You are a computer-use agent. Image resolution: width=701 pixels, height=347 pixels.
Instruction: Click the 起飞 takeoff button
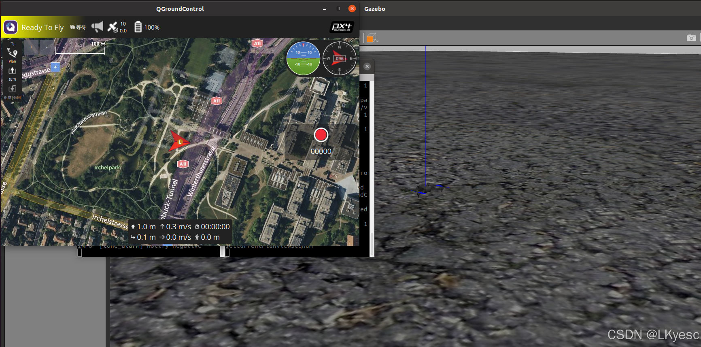click(12, 74)
